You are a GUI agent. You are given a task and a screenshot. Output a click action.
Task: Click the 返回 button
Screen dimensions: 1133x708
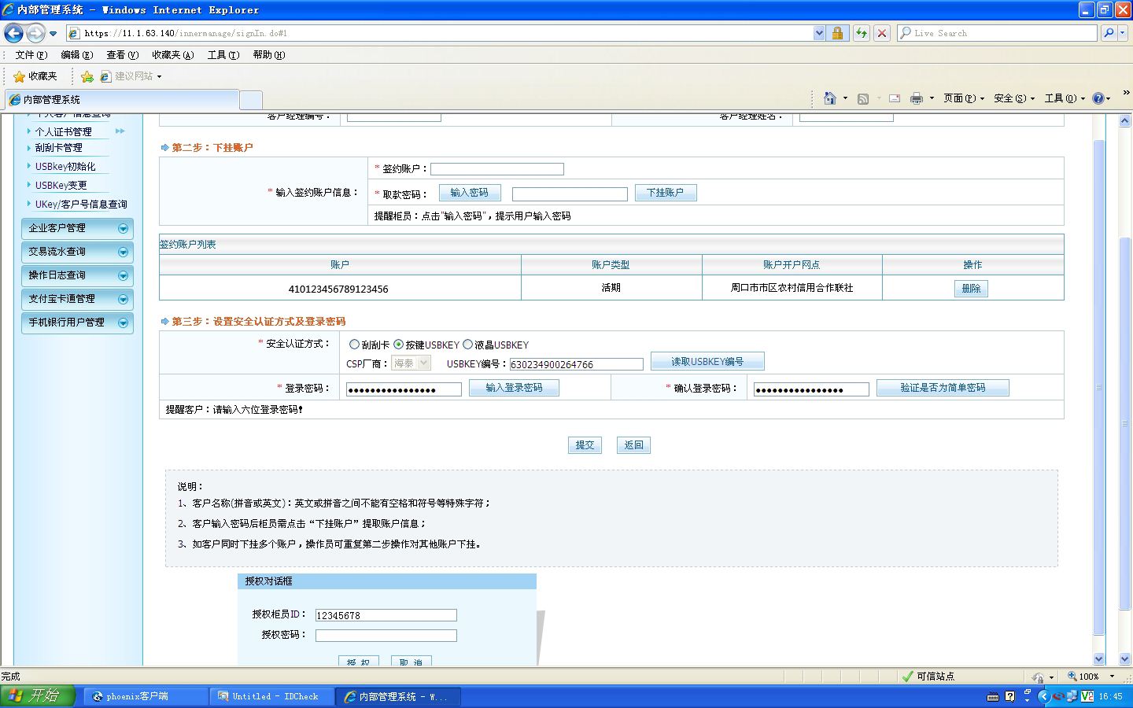pyautogui.click(x=633, y=445)
